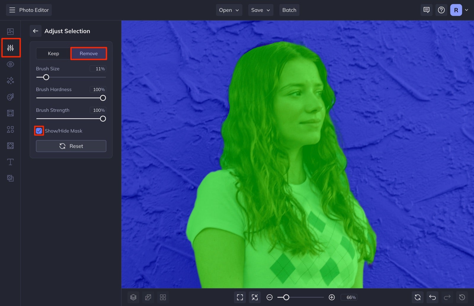Open the Open file dropdown
This screenshot has height=306, width=474.
point(229,10)
